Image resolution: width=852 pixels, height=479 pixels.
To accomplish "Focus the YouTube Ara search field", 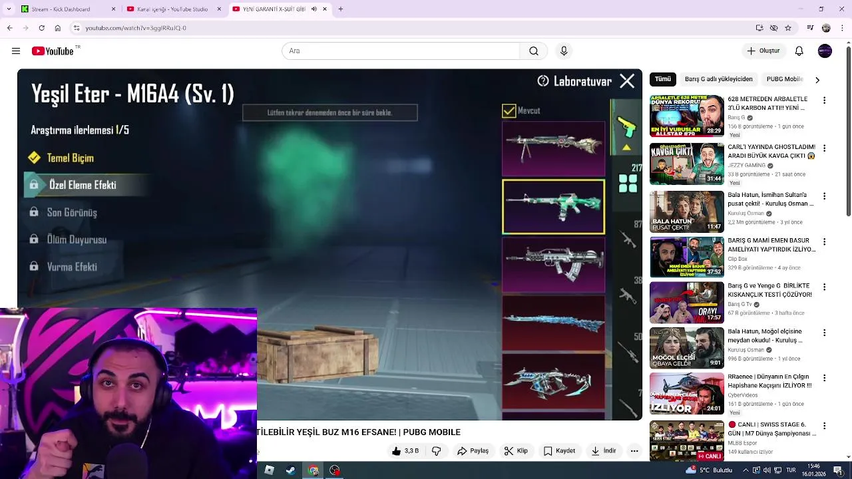I will tap(401, 51).
